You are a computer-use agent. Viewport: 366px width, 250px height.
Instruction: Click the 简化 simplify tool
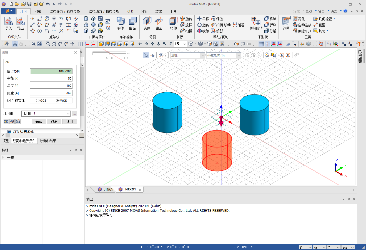tap(299, 19)
